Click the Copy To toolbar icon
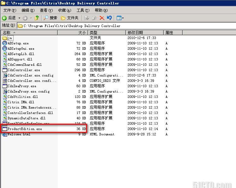236x188 pixels. (x=94, y=18)
